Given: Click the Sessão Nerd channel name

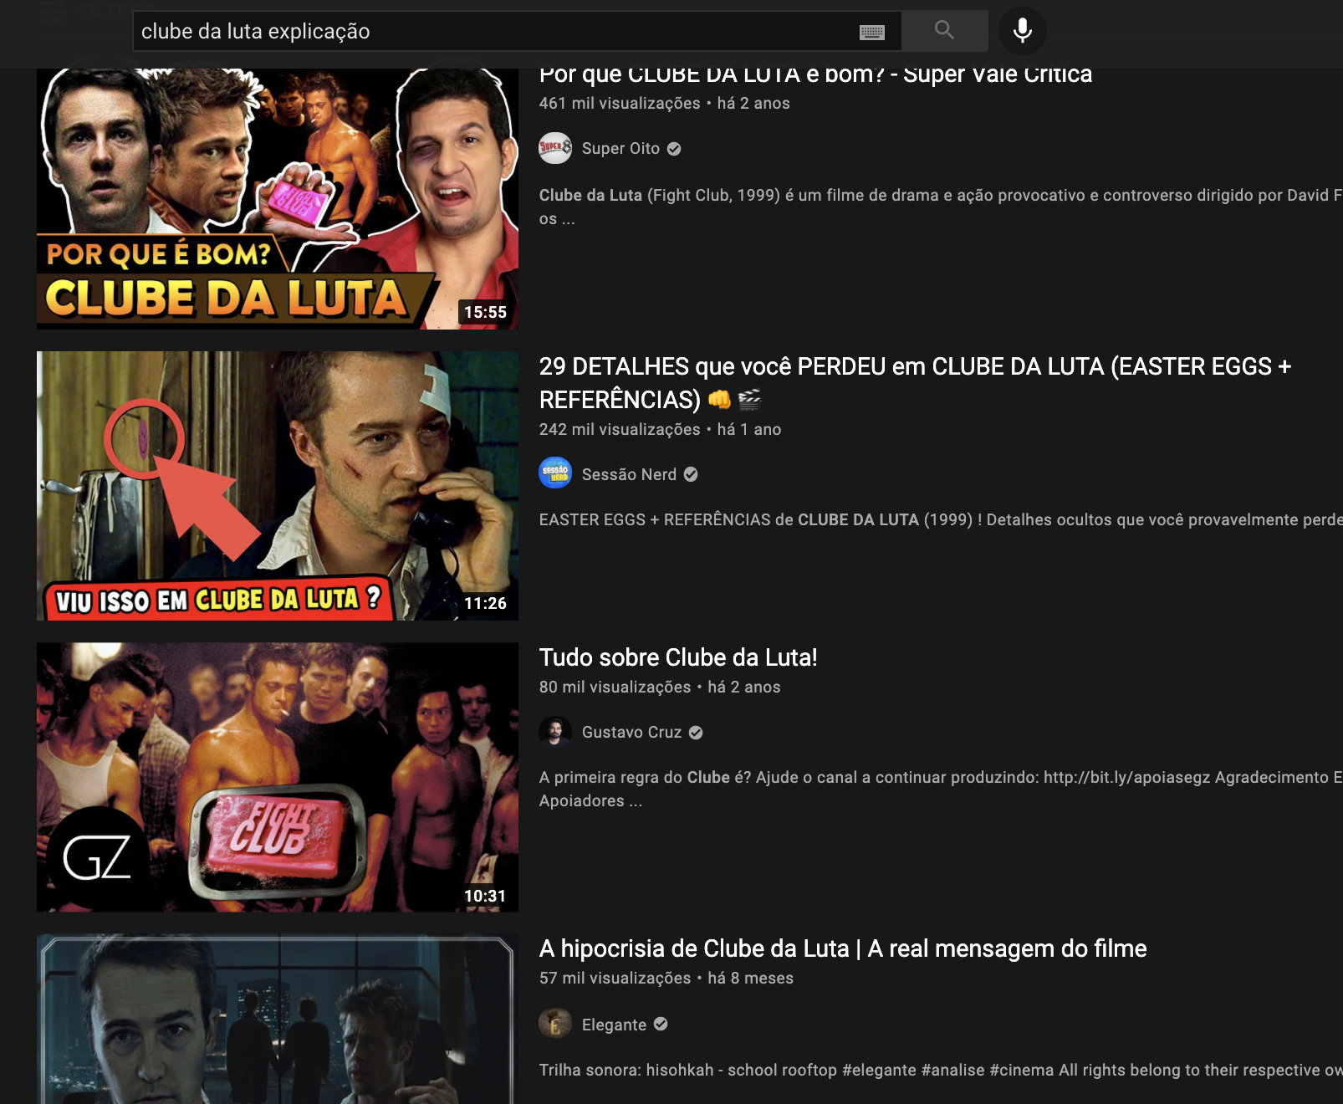Looking at the screenshot, I should (x=629, y=474).
